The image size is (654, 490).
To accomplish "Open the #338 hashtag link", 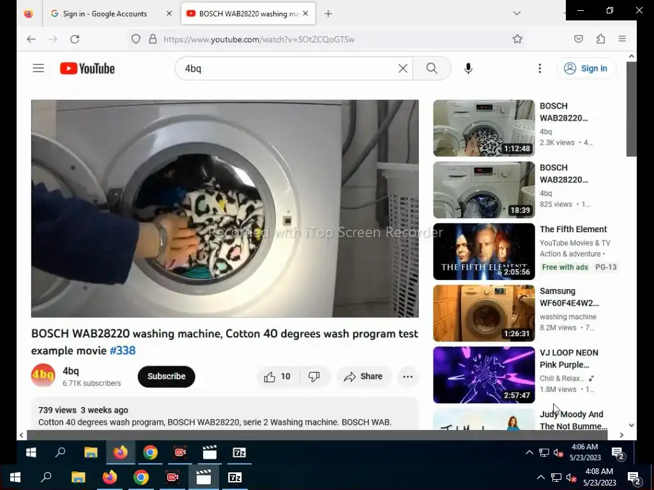I will (x=123, y=350).
